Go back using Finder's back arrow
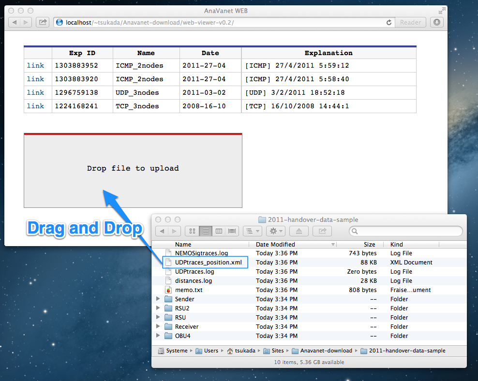 point(163,231)
